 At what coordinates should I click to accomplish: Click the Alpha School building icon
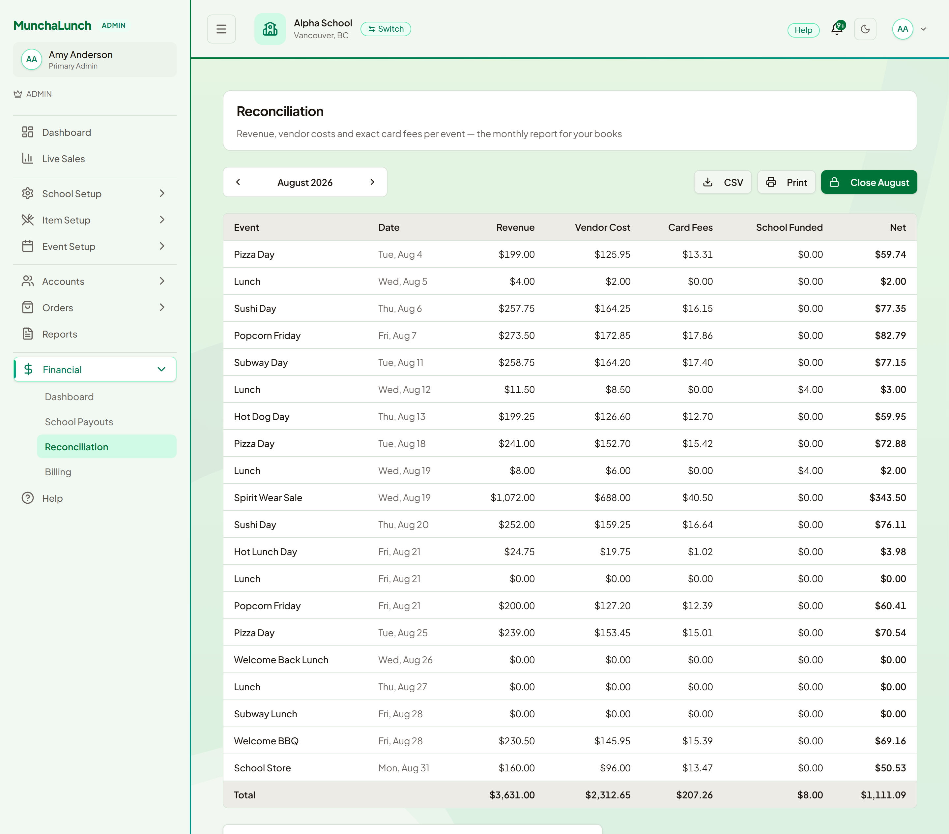[270, 29]
